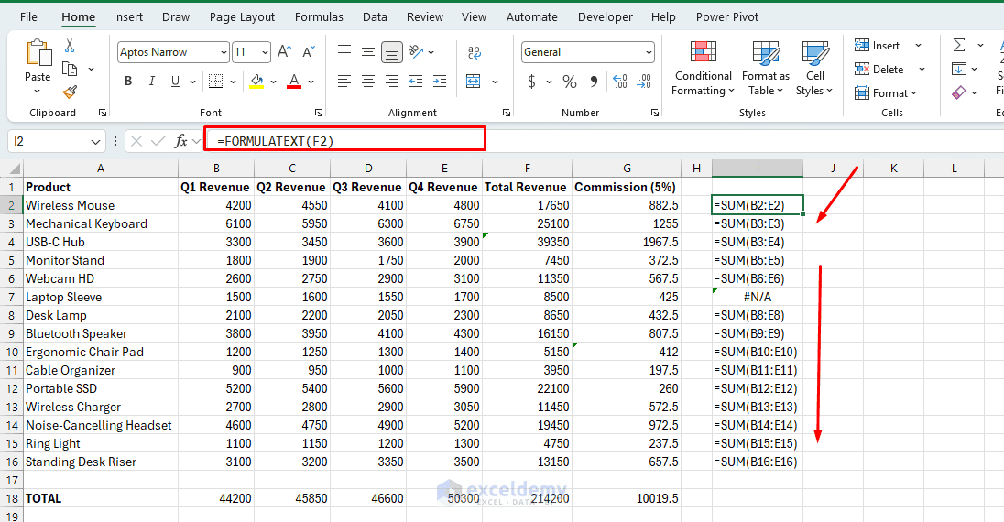Click the Cut scissors icon
This screenshot has width=1004, height=522.
[69, 46]
